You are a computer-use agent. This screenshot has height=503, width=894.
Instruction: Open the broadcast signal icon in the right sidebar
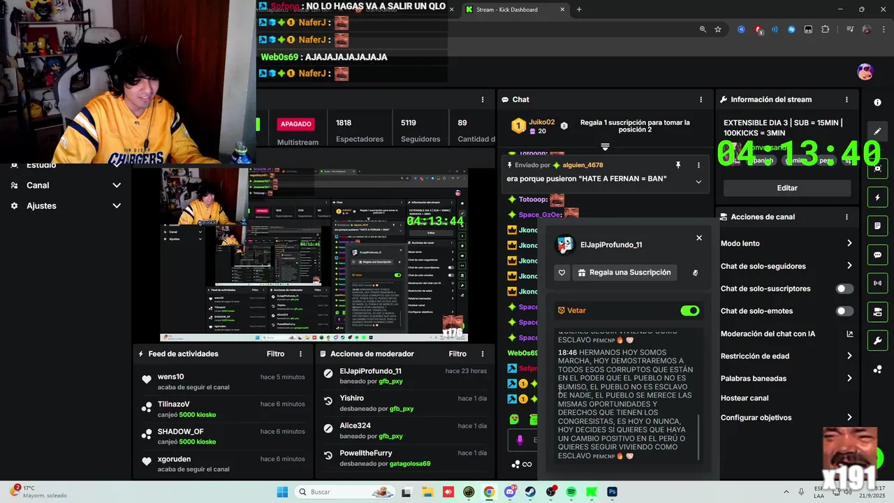tap(878, 283)
